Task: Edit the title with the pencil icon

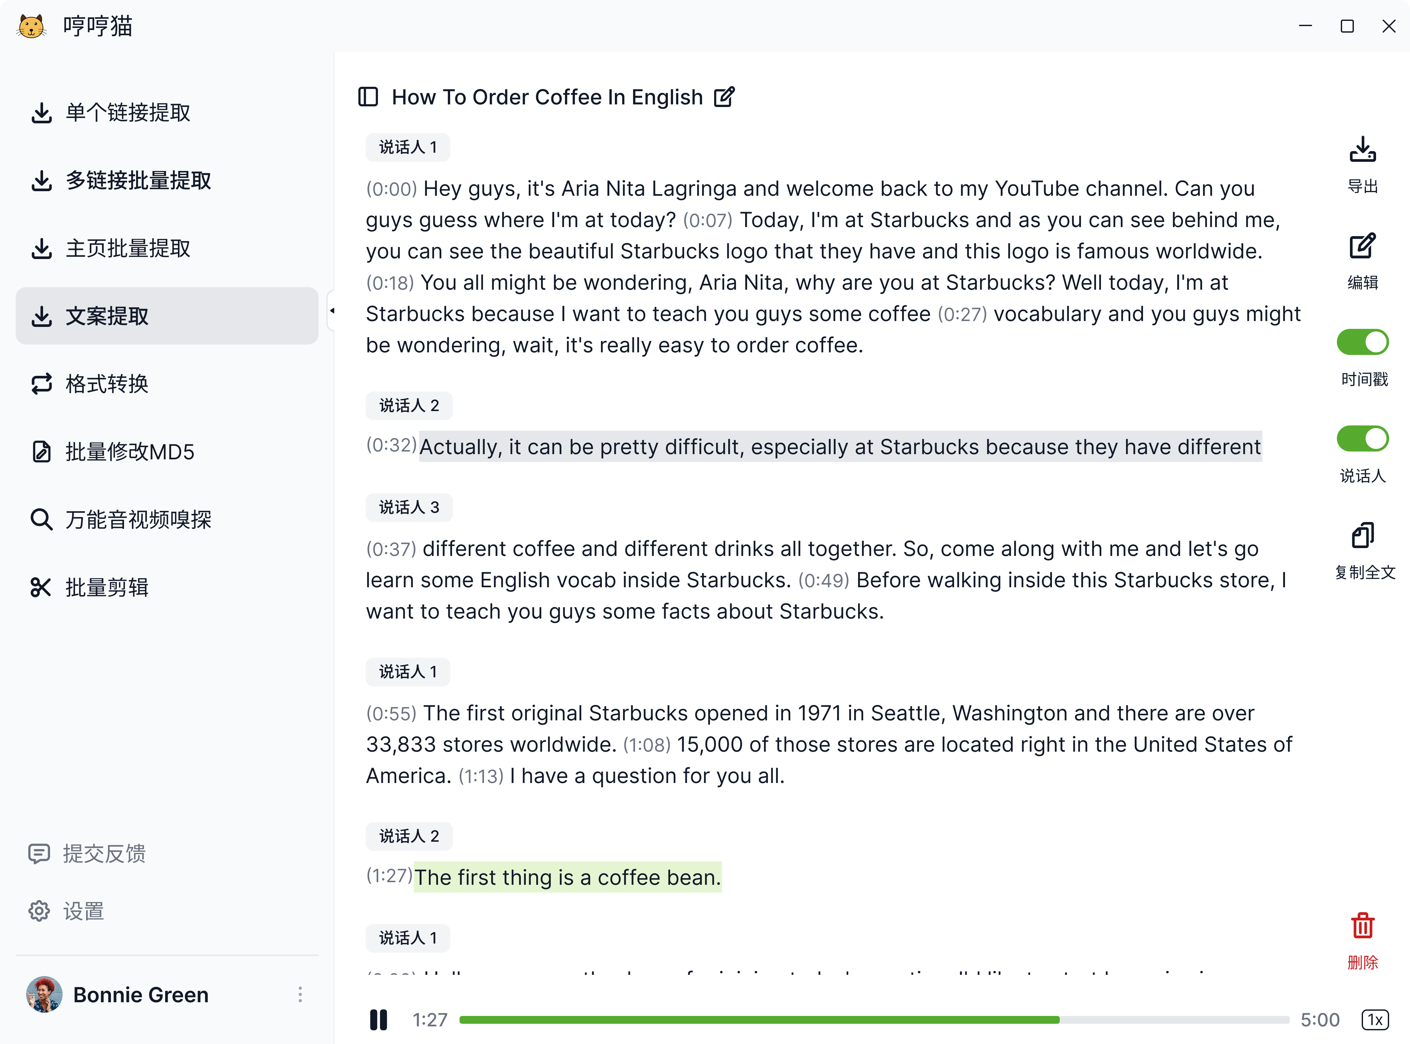Action: 725,97
